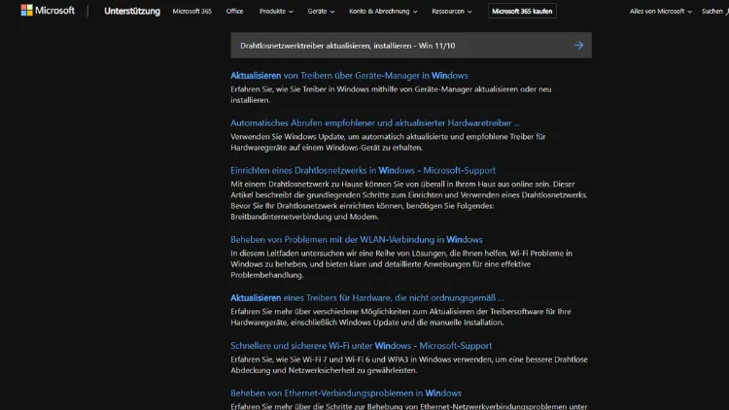This screenshot has height=410, width=729.
Task: Submit search with the arrow icon
Action: coord(578,45)
